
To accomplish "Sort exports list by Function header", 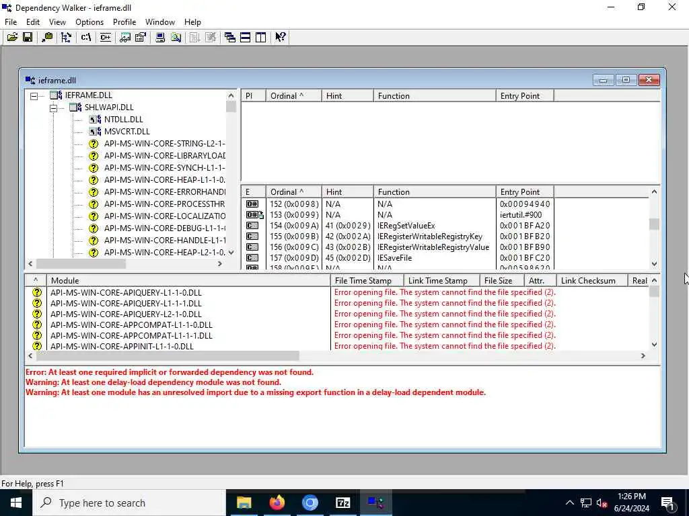I will [435, 192].
